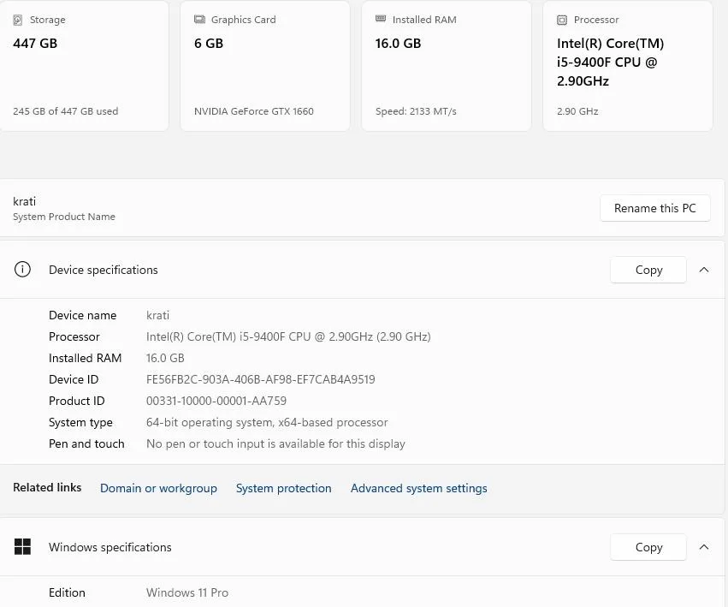Open the 6 GB Graphics Card card
Image resolution: width=728 pixels, height=607 pixels.
click(265, 66)
